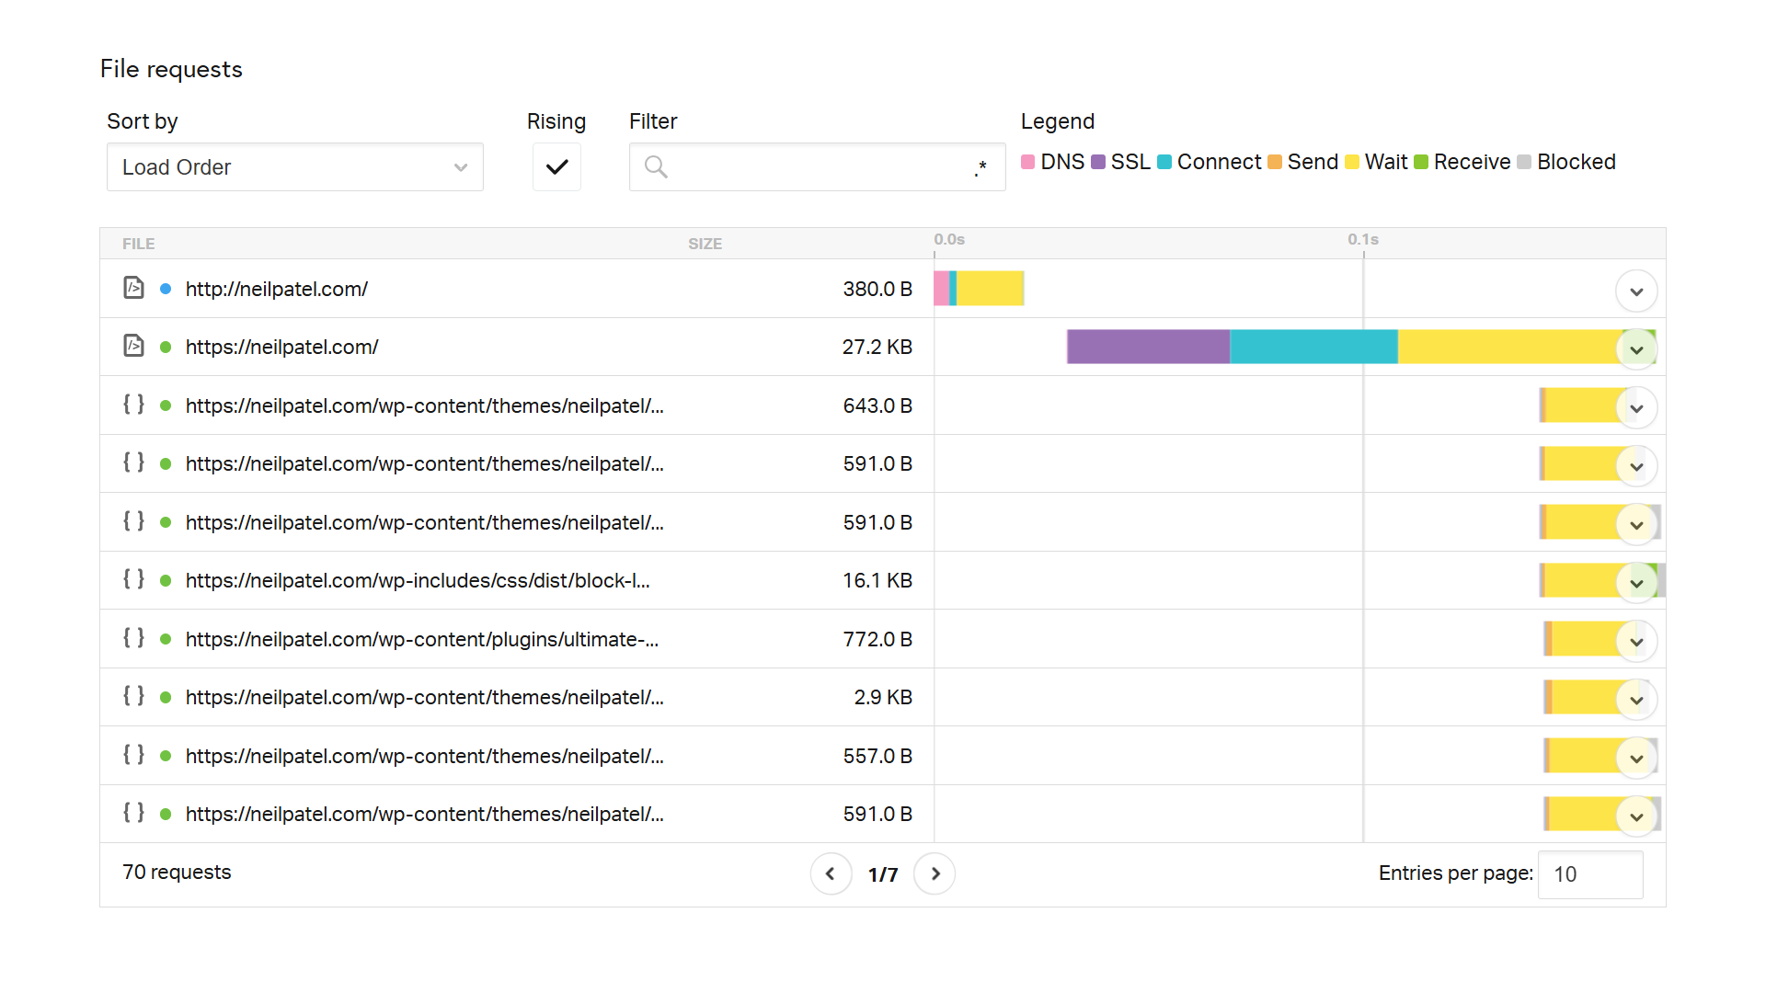Viewport: 1766px width, 993px height.
Task: Click the teal Connect bar of https://neilpatel.com/
Action: tap(1313, 347)
